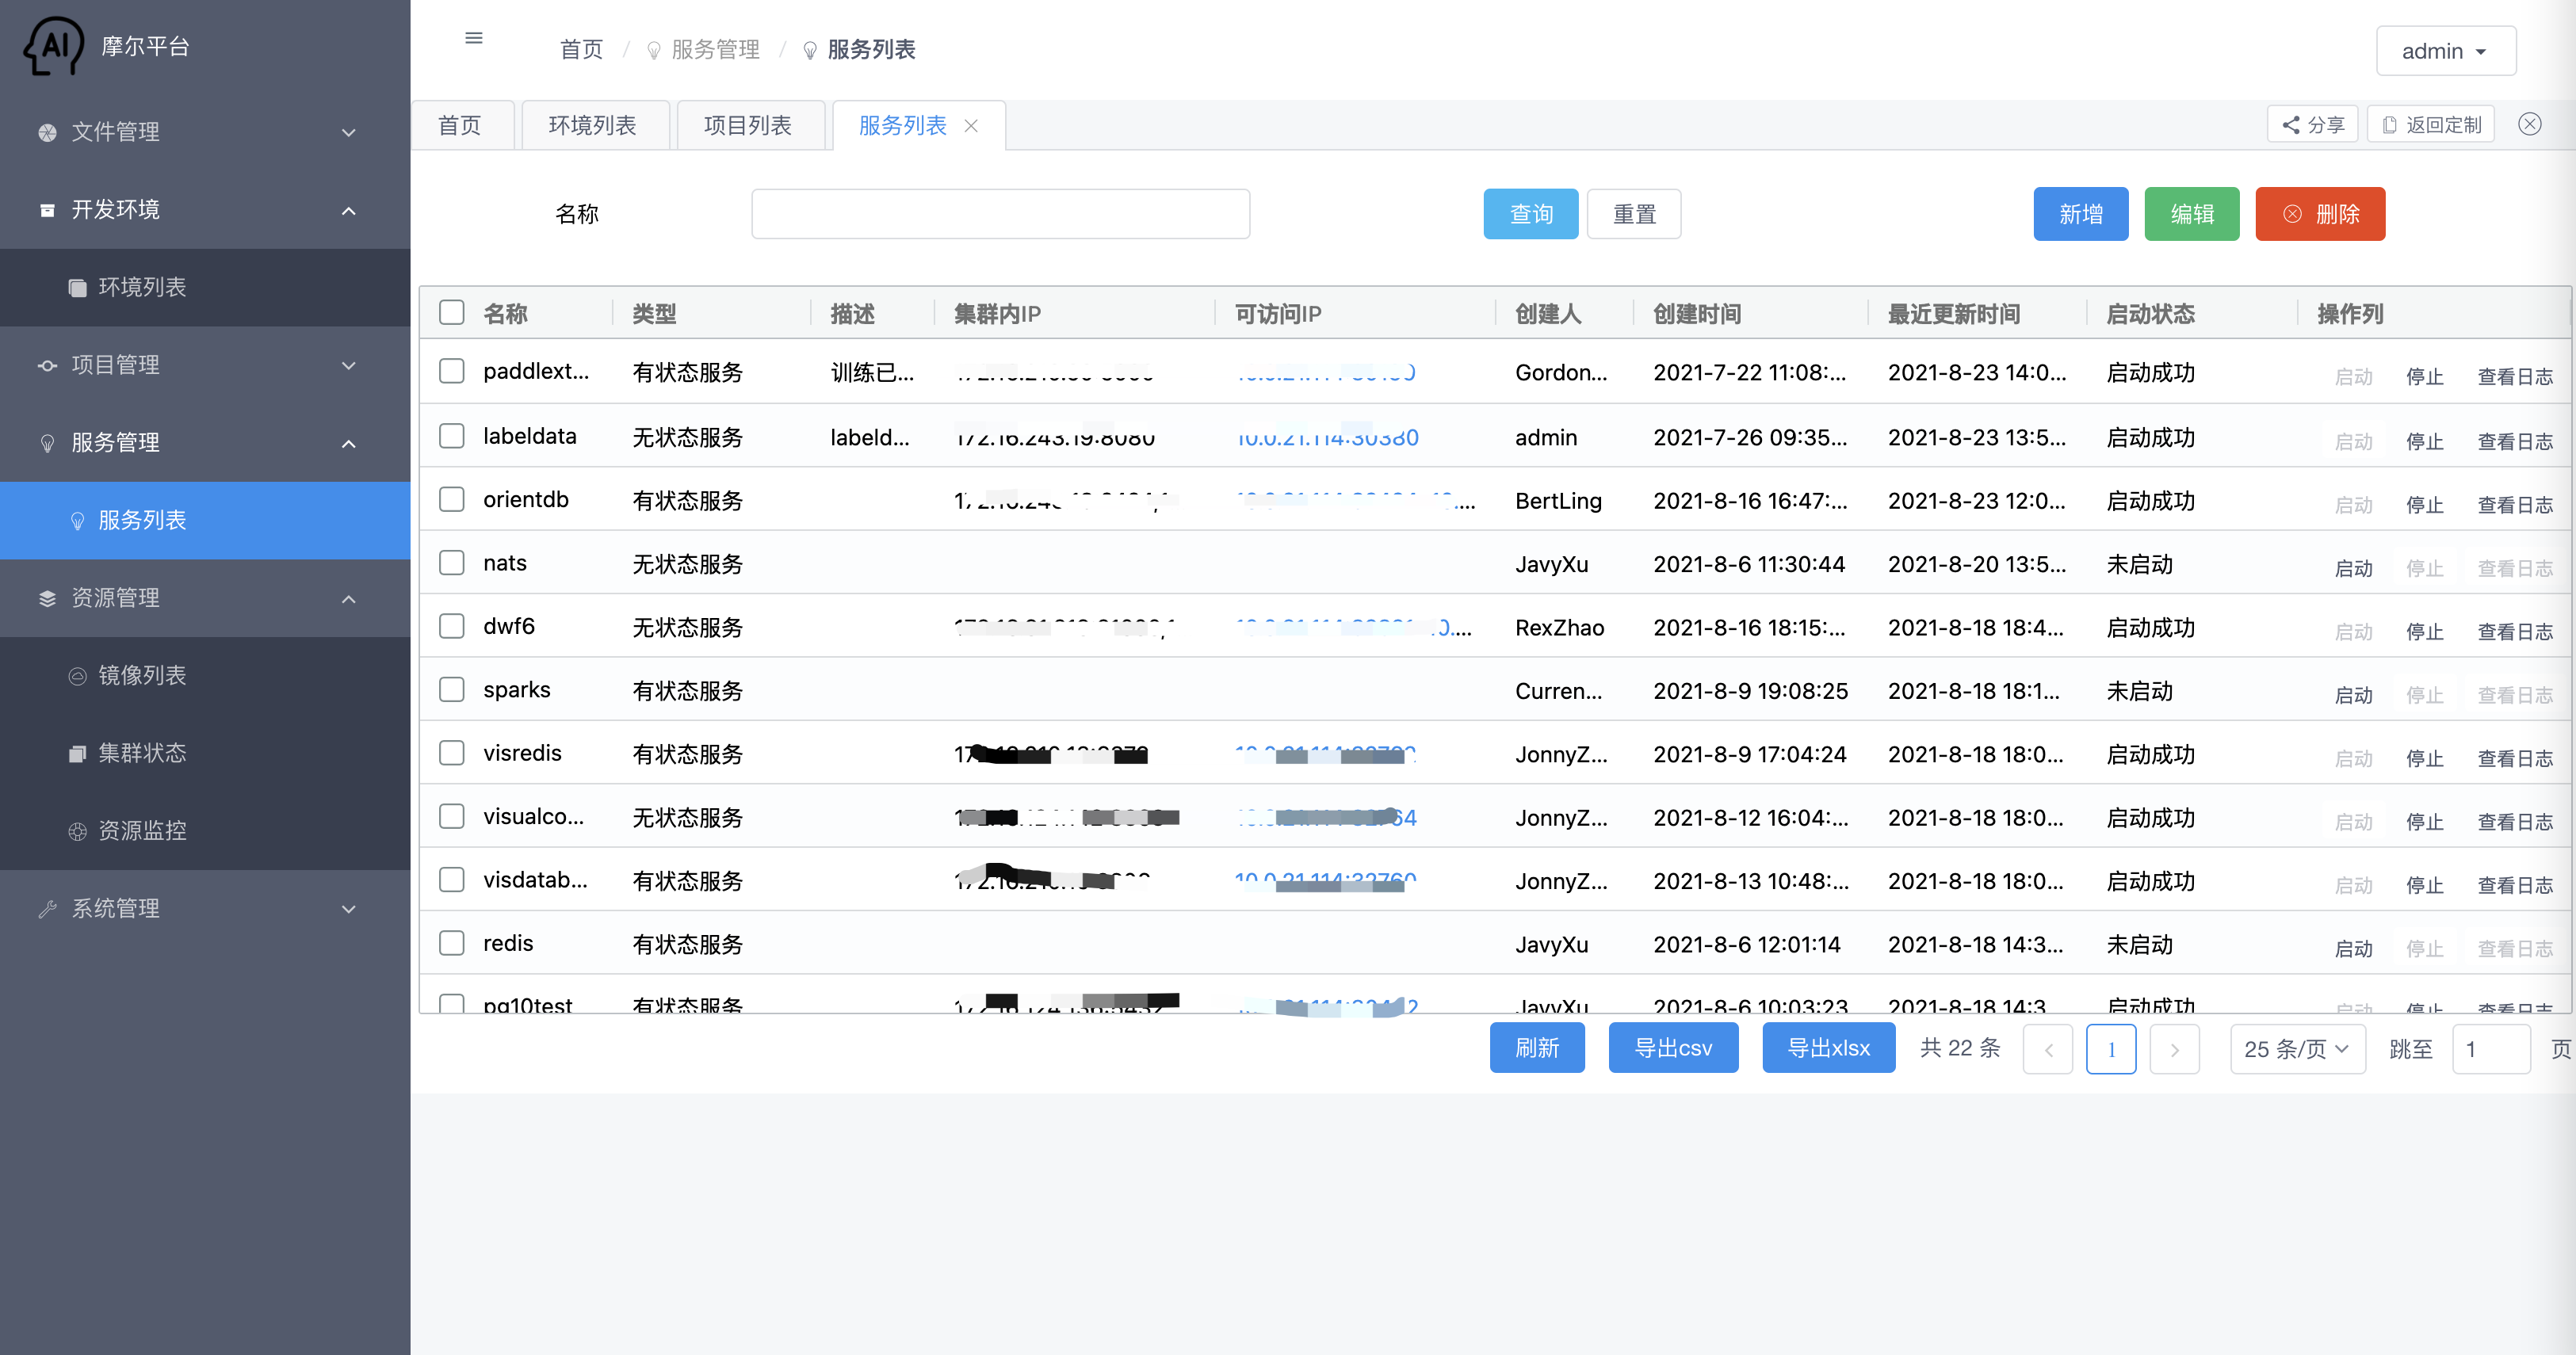
Task: Click 启动 for the nats service
Action: [x=2353, y=568]
